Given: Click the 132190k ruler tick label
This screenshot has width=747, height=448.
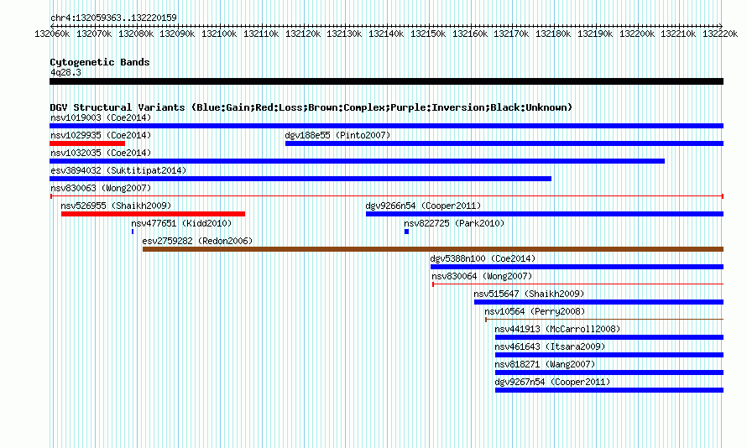Looking at the screenshot, I should pyautogui.click(x=595, y=34).
